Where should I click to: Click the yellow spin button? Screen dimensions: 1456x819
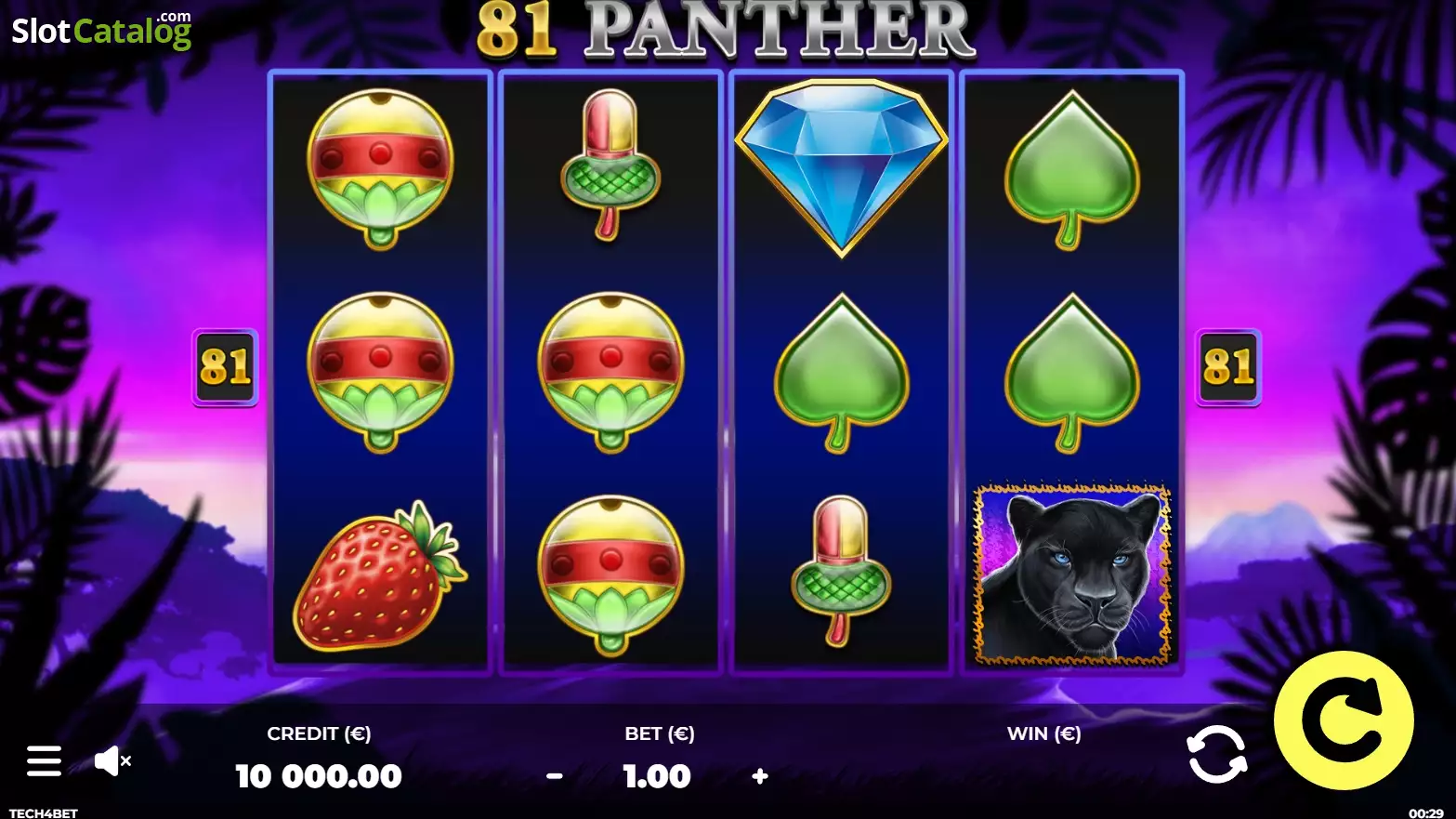1344,720
